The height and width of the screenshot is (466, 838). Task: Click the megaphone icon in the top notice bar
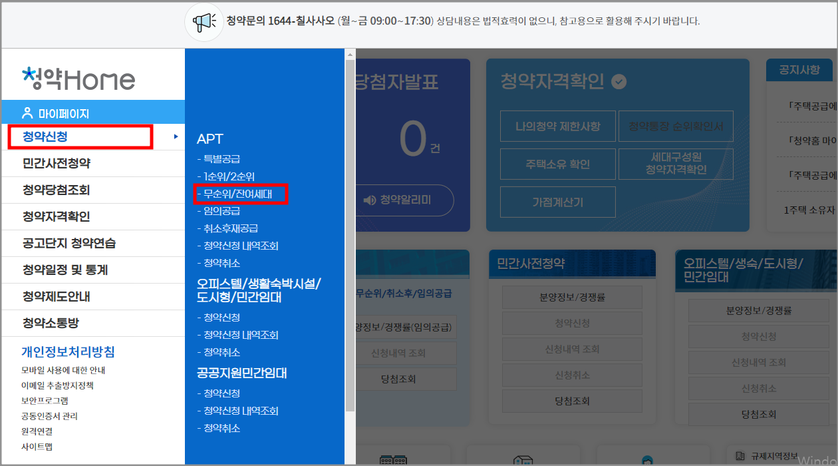click(x=204, y=21)
